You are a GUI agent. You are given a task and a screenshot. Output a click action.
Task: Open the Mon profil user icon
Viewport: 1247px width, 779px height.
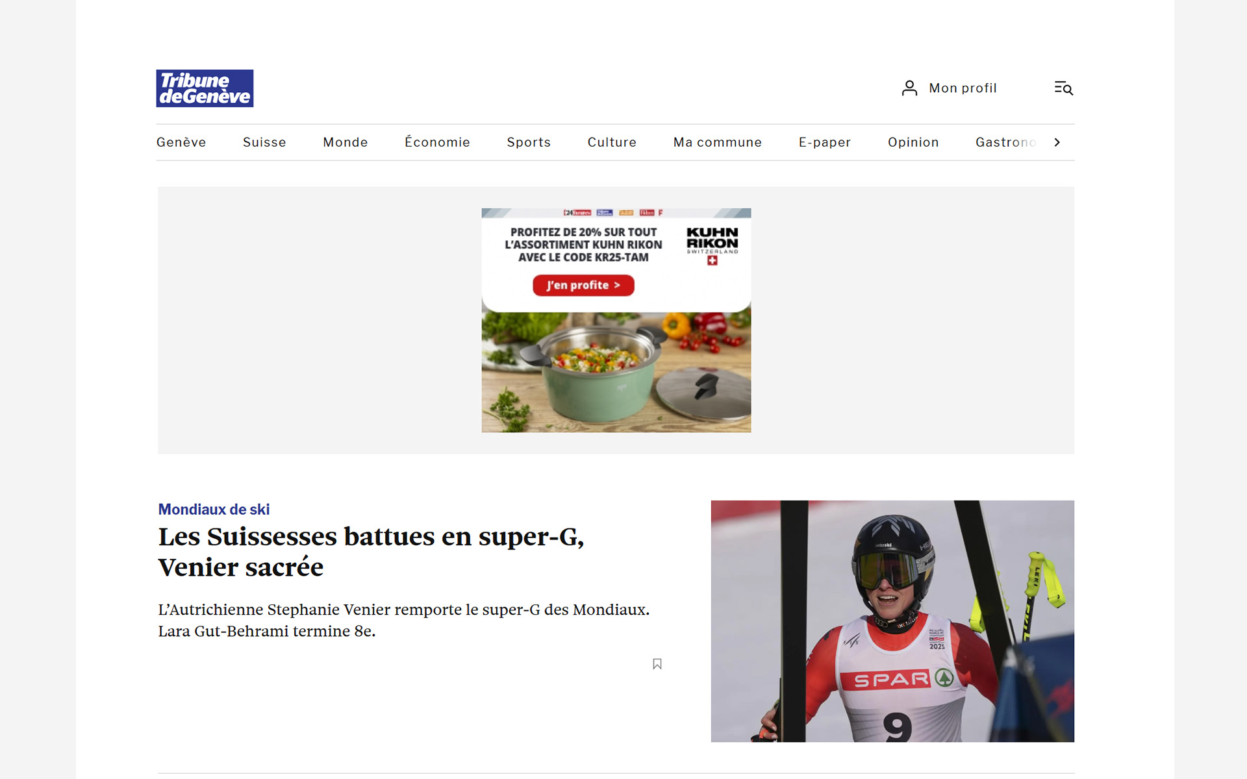tap(909, 88)
